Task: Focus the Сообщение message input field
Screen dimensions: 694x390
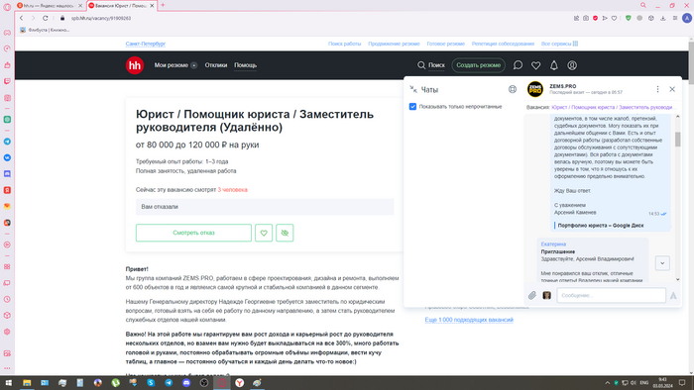Action: pos(612,296)
